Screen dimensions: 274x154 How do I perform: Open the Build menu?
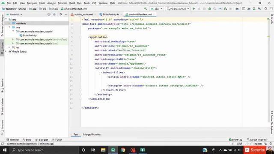pyautogui.click(x=72, y=3)
